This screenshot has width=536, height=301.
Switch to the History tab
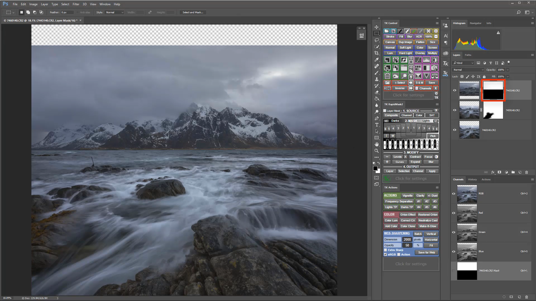(x=472, y=179)
